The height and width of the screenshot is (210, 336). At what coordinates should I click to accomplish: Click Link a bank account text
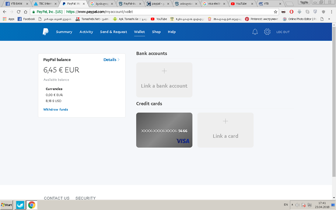pyautogui.click(x=164, y=86)
